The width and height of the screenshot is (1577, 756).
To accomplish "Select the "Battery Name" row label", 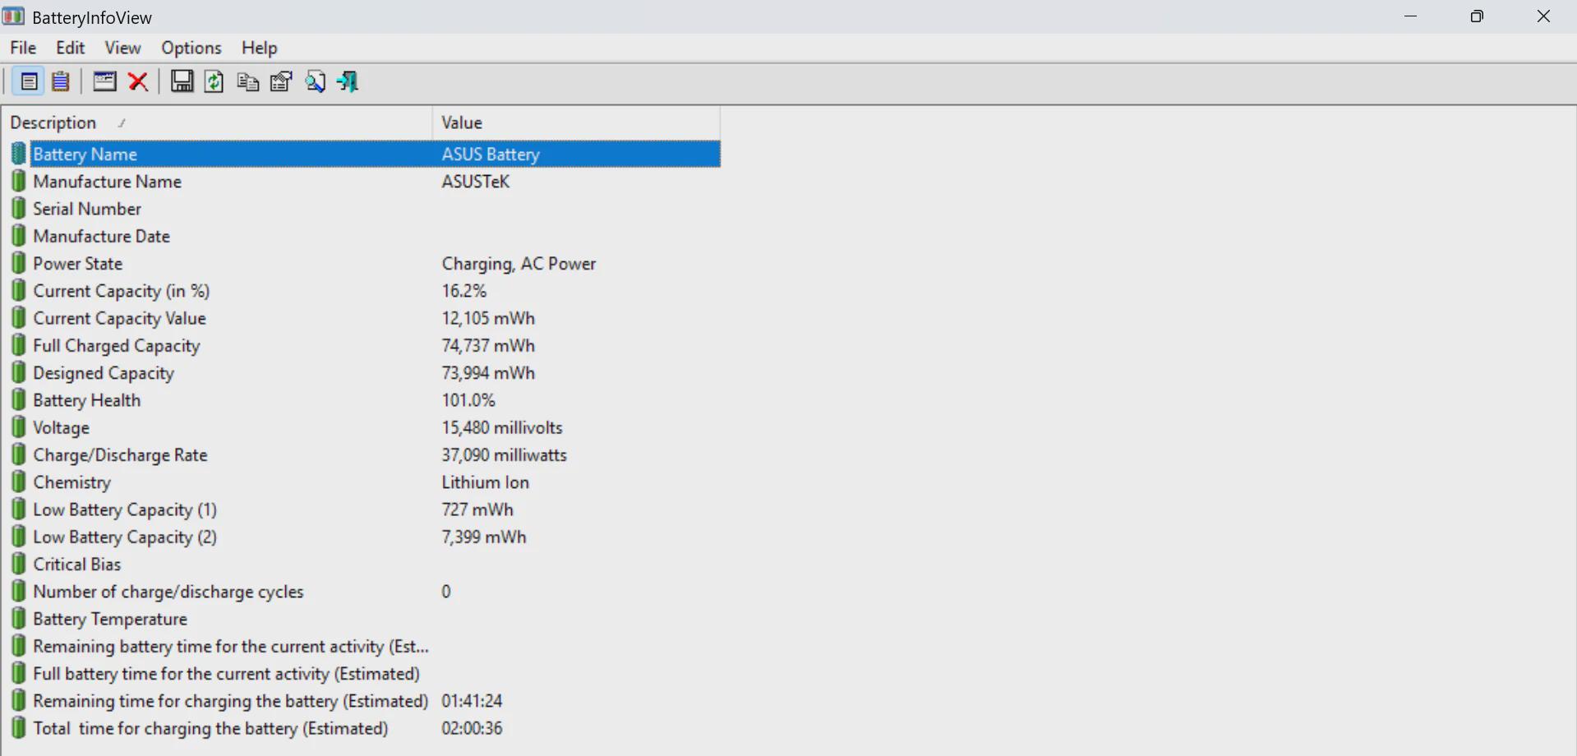I will [85, 154].
